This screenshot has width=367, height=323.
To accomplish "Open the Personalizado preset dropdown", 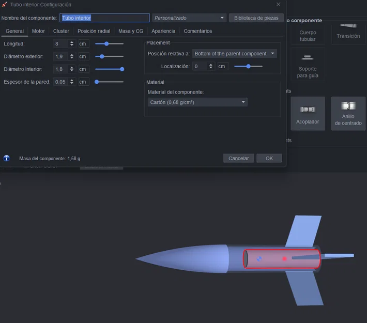I will (x=189, y=18).
